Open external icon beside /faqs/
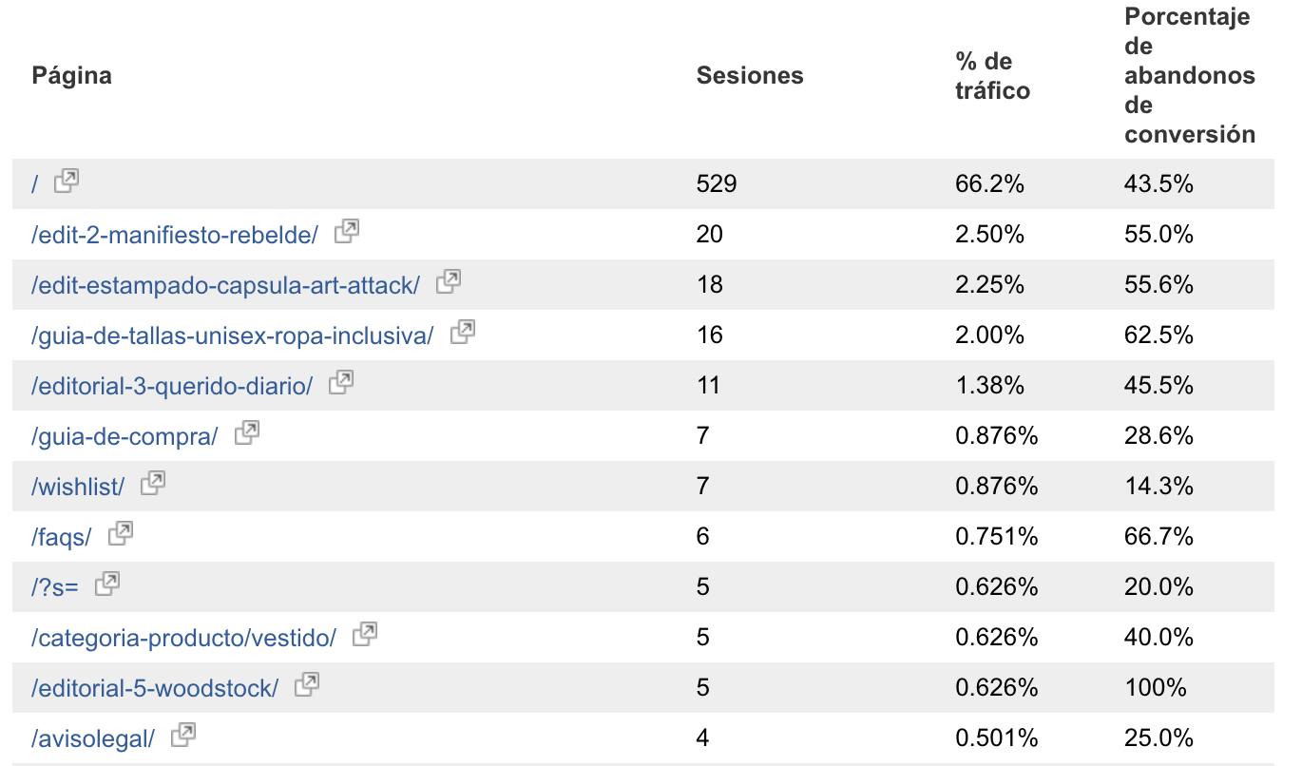The image size is (1302, 766). tap(121, 533)
